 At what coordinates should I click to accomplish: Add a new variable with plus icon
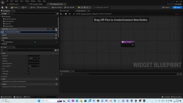point(56,38)
